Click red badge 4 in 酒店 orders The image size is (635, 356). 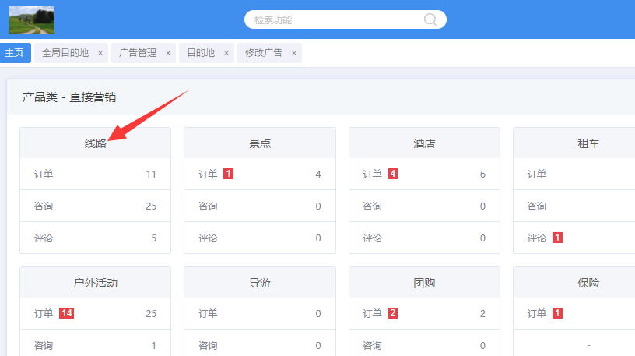pyautogui.click(x=393, y=174)
